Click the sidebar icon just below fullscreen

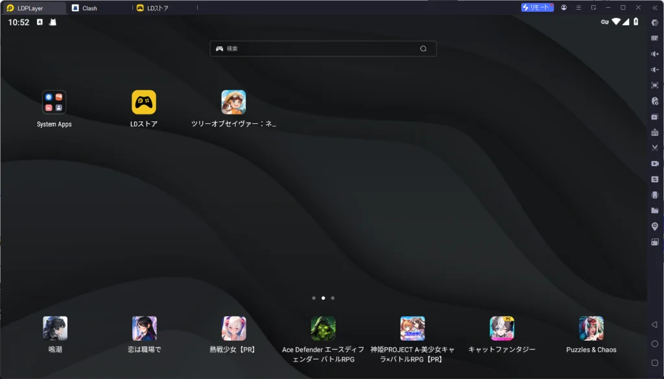tap(655, 101)
